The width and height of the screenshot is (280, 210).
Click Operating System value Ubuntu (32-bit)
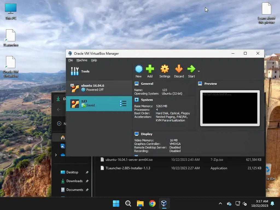(172, 94)
